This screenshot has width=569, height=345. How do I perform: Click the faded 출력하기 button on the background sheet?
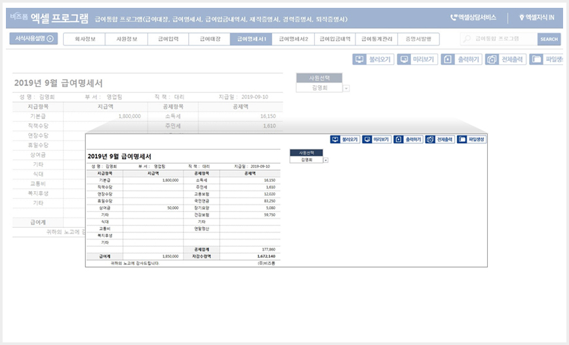[461, 60]
